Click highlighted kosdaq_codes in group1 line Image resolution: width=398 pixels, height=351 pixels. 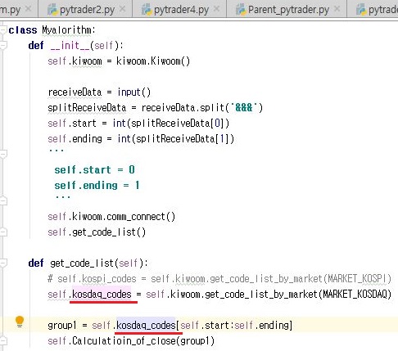(x=146, y=326)
